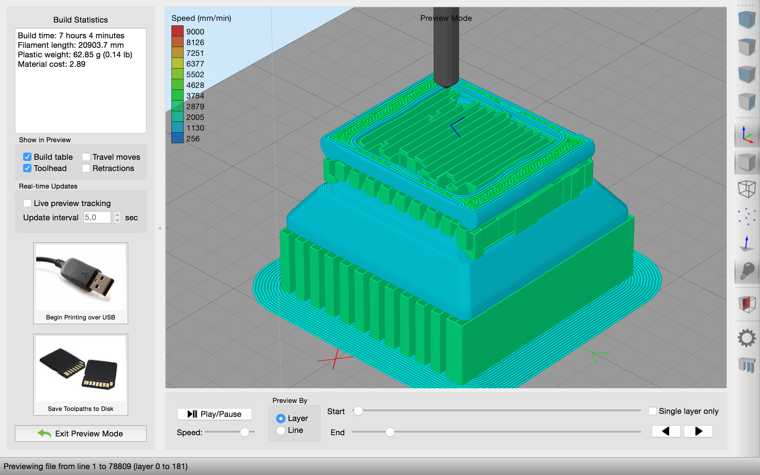Open the gear settings icon
This screenshot has width=760, height=475.
pyautogui.click(x=747, y=338)
